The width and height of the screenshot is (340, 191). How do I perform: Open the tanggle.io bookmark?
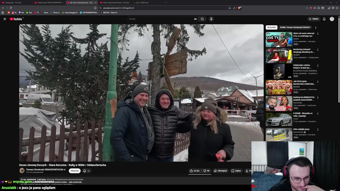coord(70,12)
